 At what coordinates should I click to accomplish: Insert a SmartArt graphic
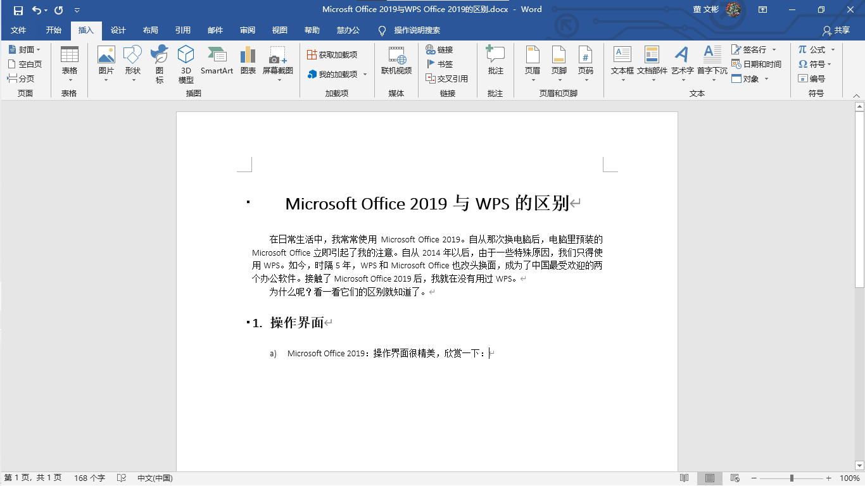coord(217,61)
